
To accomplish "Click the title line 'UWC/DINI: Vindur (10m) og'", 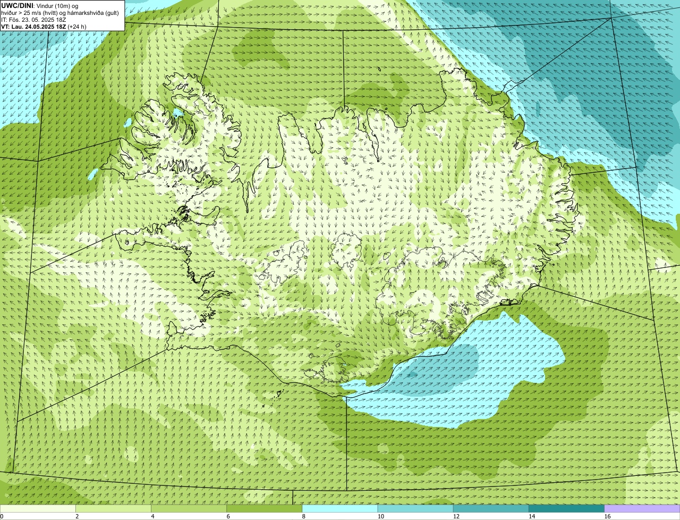I will click(x=40, y=6).
